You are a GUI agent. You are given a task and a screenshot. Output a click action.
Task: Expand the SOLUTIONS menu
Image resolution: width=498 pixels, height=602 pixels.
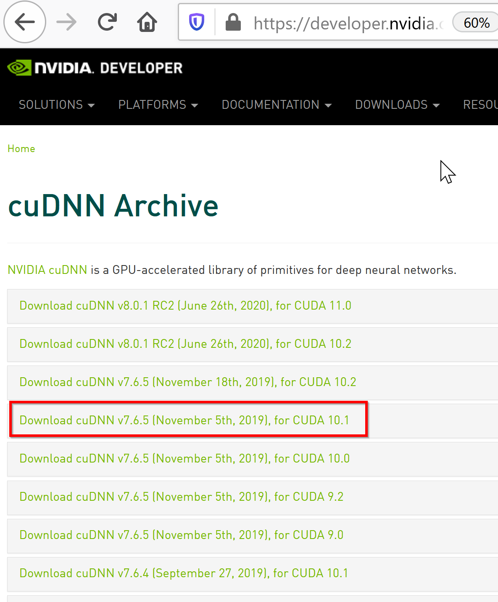(x=57, y=105)
